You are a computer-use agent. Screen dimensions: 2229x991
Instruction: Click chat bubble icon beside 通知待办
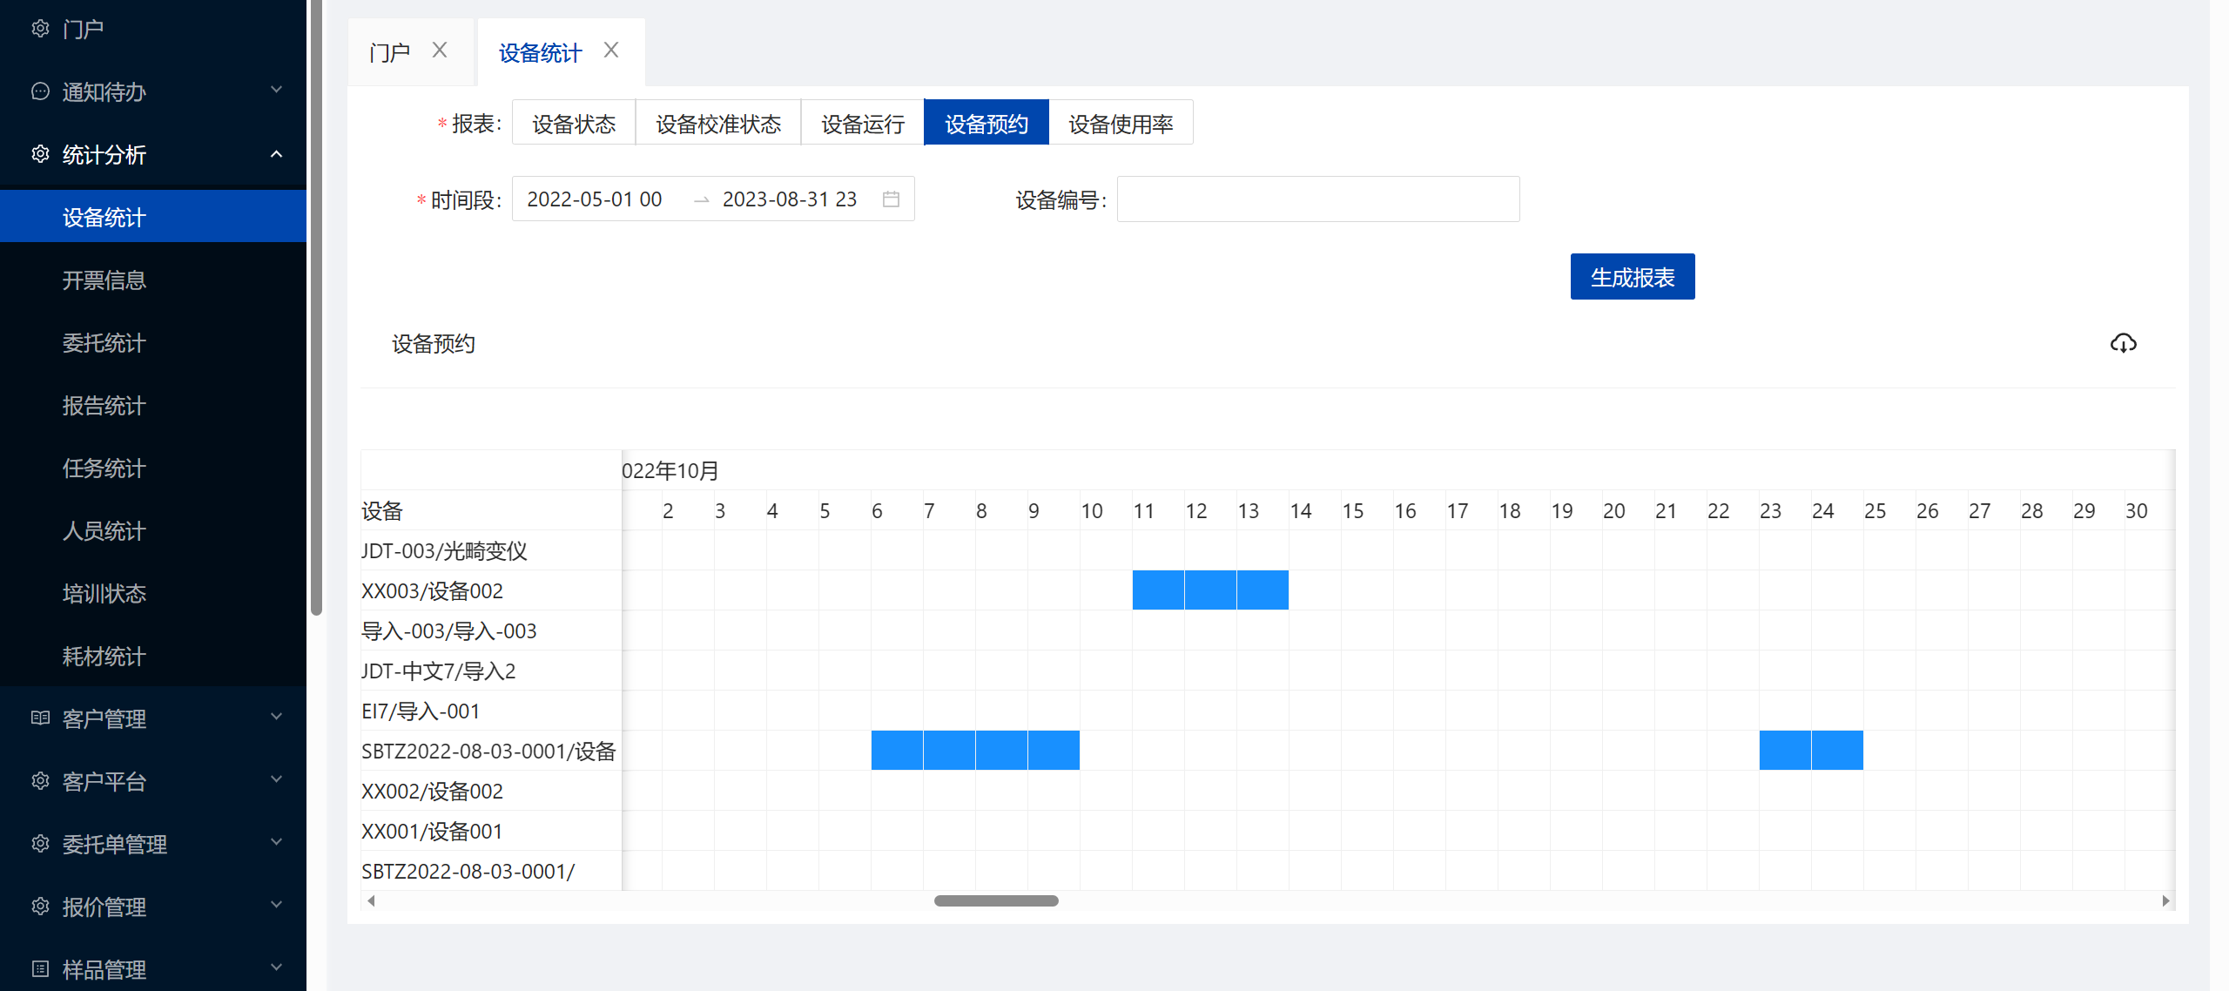click(x=40, y=91)
